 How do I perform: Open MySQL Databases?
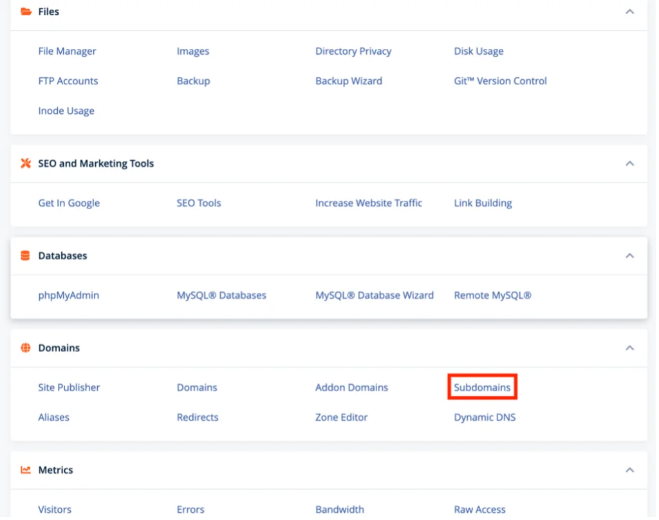[221, 295]
